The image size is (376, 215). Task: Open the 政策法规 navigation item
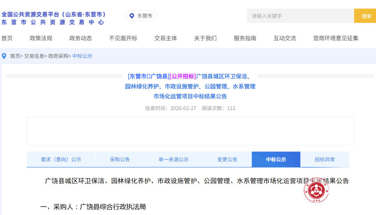(x=41, y=38)
